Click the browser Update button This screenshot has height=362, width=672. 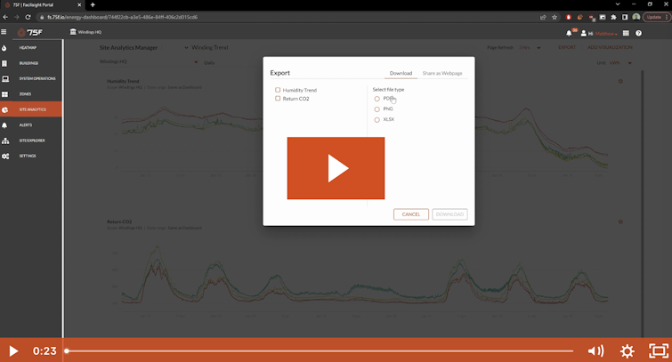pyautogui.click(x=657, y=17)
